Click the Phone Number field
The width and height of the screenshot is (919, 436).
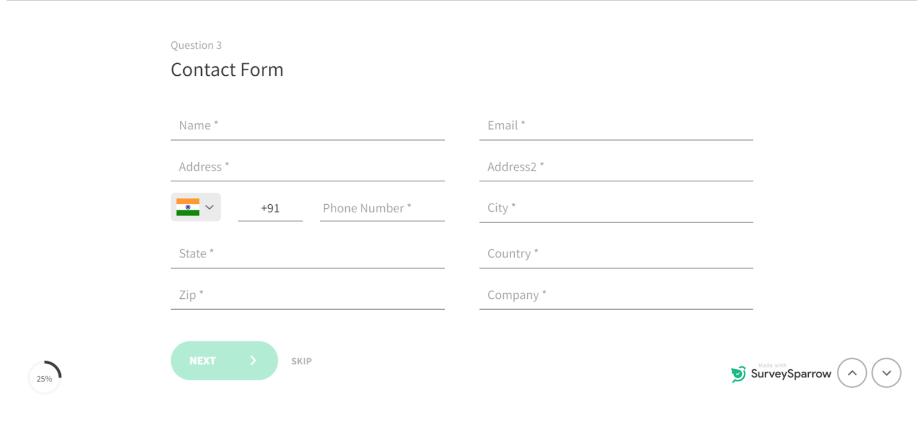pyautogui.click(x=382, y=208)
